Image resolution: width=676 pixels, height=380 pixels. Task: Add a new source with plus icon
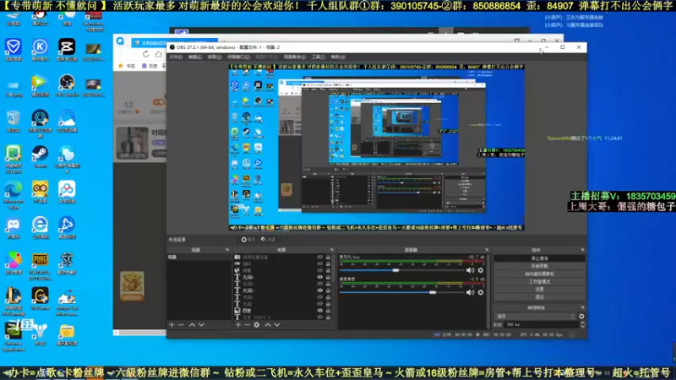pyautogui.click(x=238, y=325)
